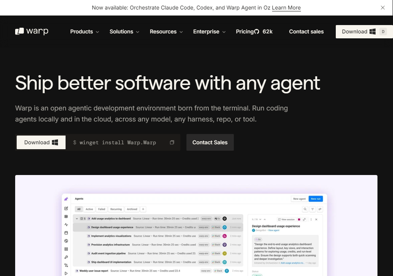
Task: Select the Ship dashboard UI implementation row
Action: [x=158, y=262]
